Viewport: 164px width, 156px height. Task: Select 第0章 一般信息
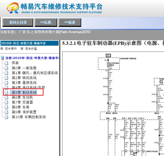tap(24, 68)
